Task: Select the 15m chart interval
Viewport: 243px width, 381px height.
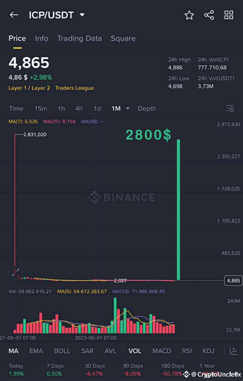Action: (41, 109)
